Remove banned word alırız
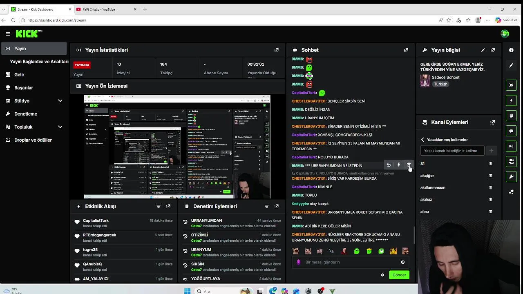Viewport: 523px width, 294px height. 491,212
